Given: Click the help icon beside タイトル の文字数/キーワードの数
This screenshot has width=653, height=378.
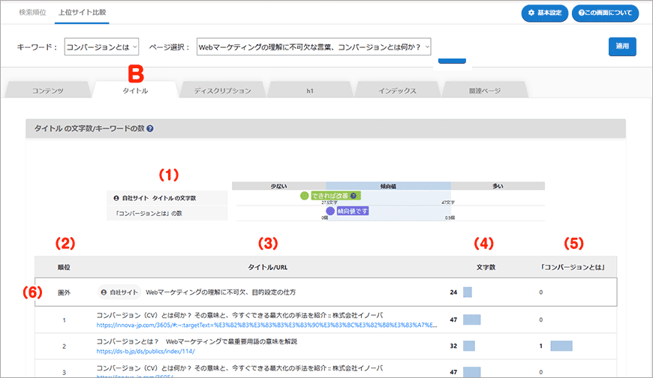Looking at the screenshot, I should (151, 129).
